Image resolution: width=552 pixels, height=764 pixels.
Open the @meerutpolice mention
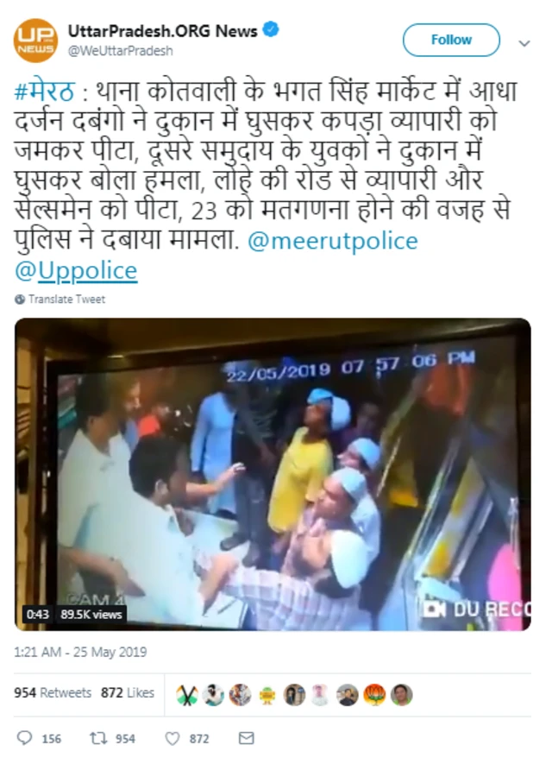click(333, 241)
